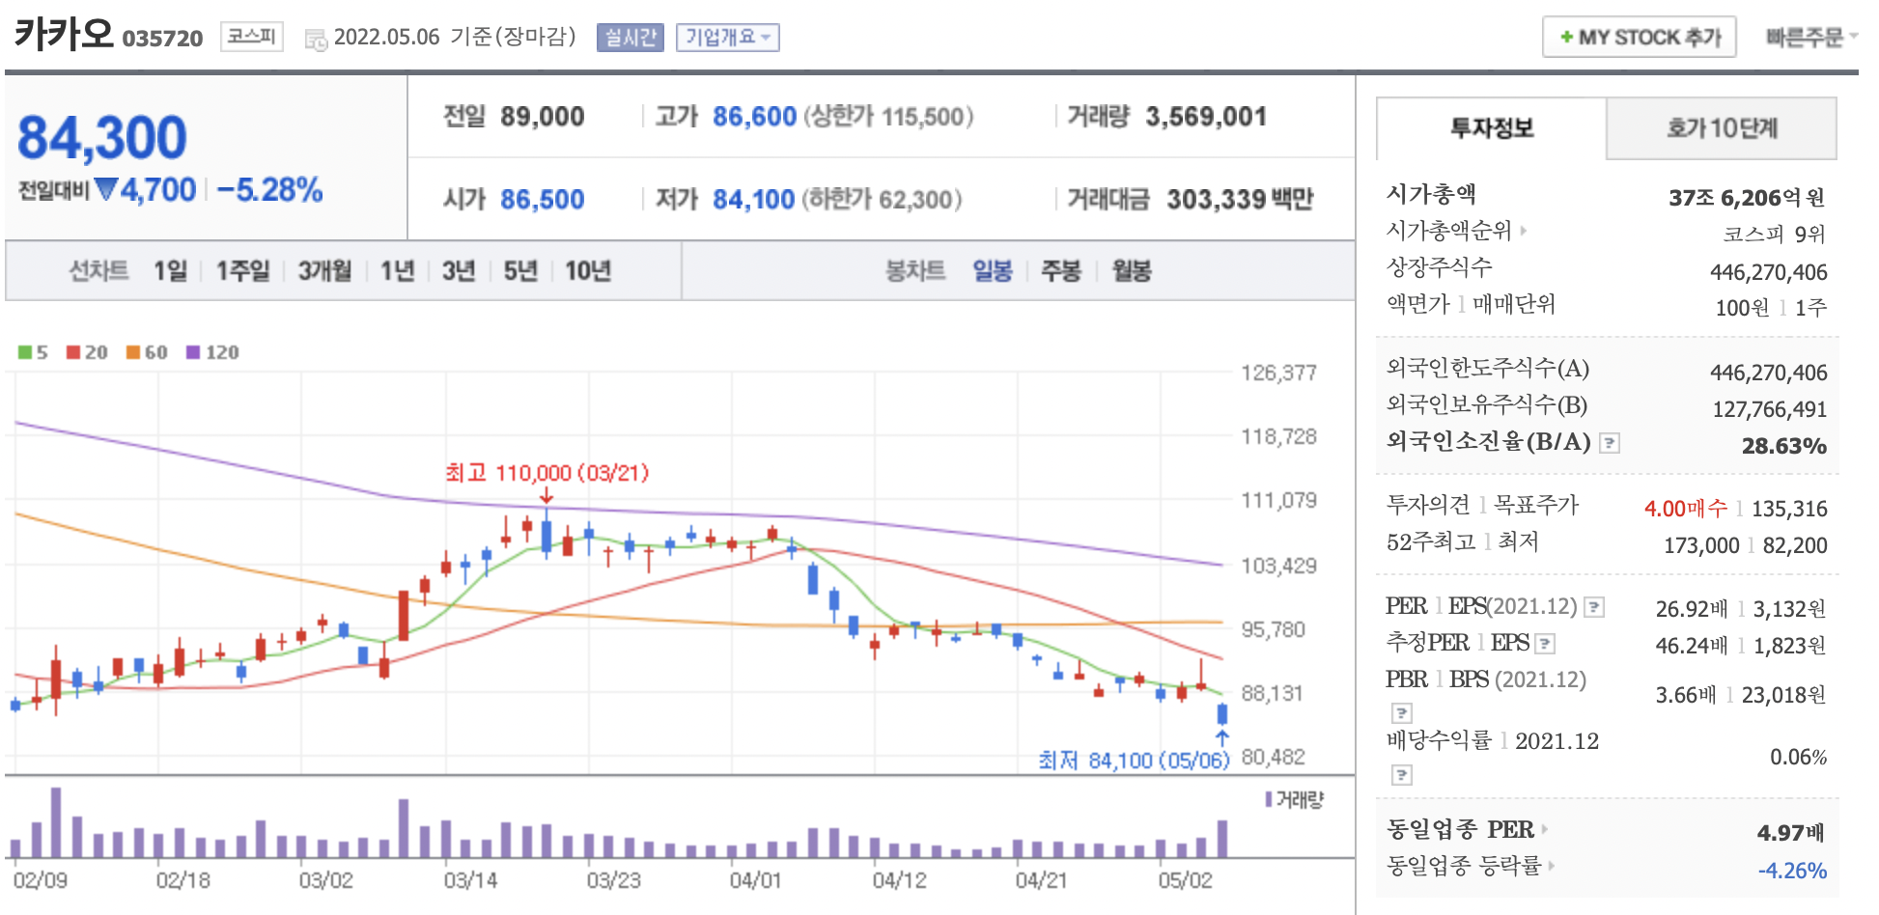Click the 상장주식수 446,270,406 value

1768,272
